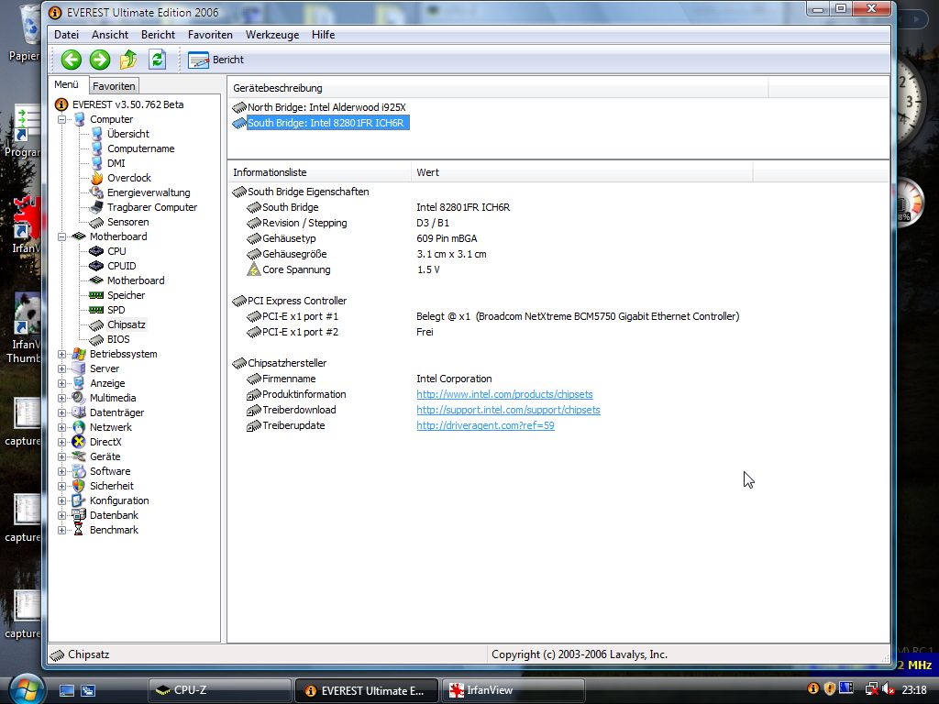Open the Produktinformation intel.com chipsets link
Screen dimensions: 939x704
(505, 394)
